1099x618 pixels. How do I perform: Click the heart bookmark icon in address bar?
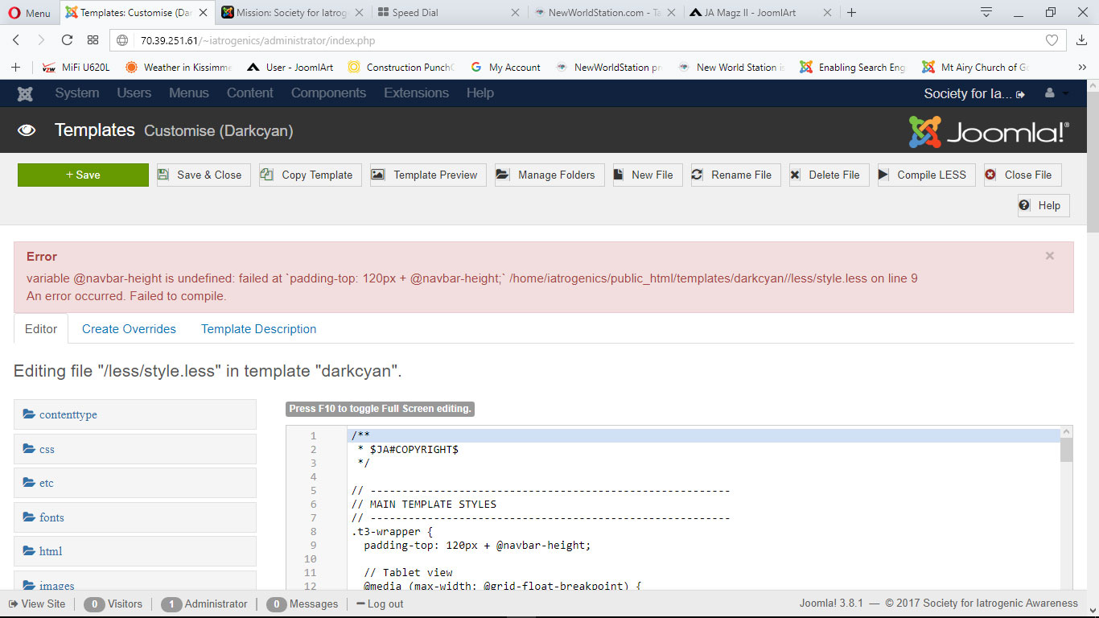tap(1052, 40)
